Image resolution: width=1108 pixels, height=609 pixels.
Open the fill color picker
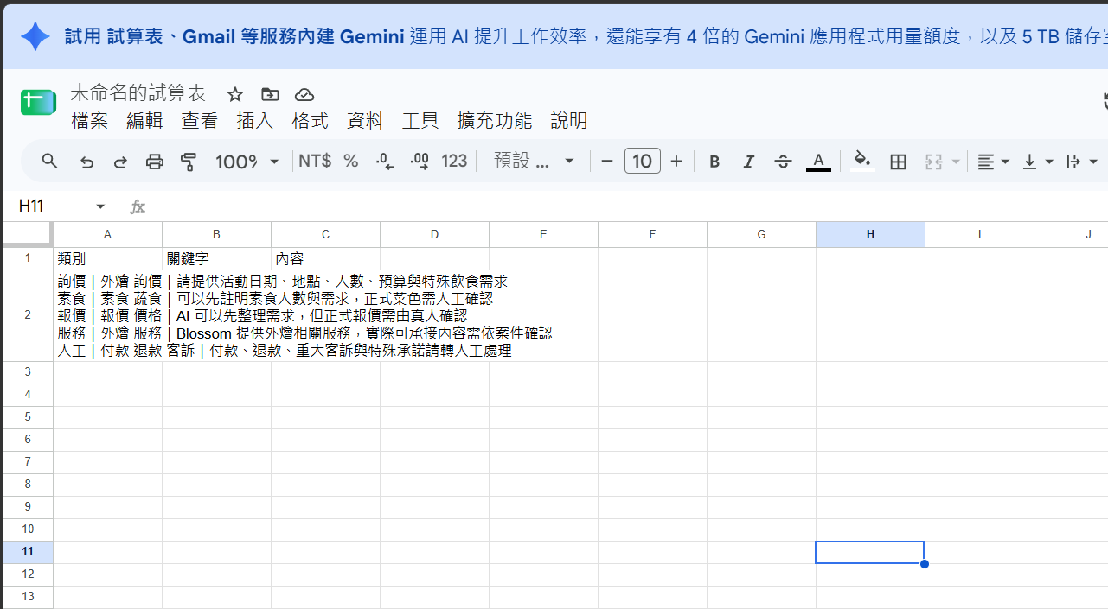[862, 162]
